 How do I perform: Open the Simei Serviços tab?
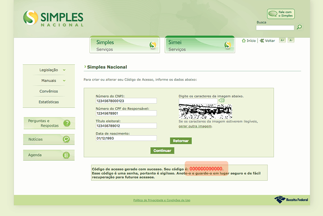[x=200, y=45]
